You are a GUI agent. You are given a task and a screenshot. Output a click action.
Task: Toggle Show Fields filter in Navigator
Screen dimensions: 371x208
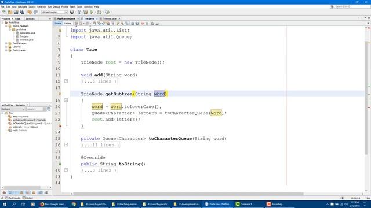click(10, 192)
